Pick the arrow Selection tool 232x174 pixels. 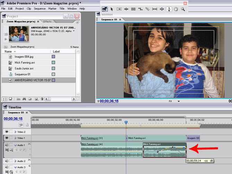[x=112, y=9]
